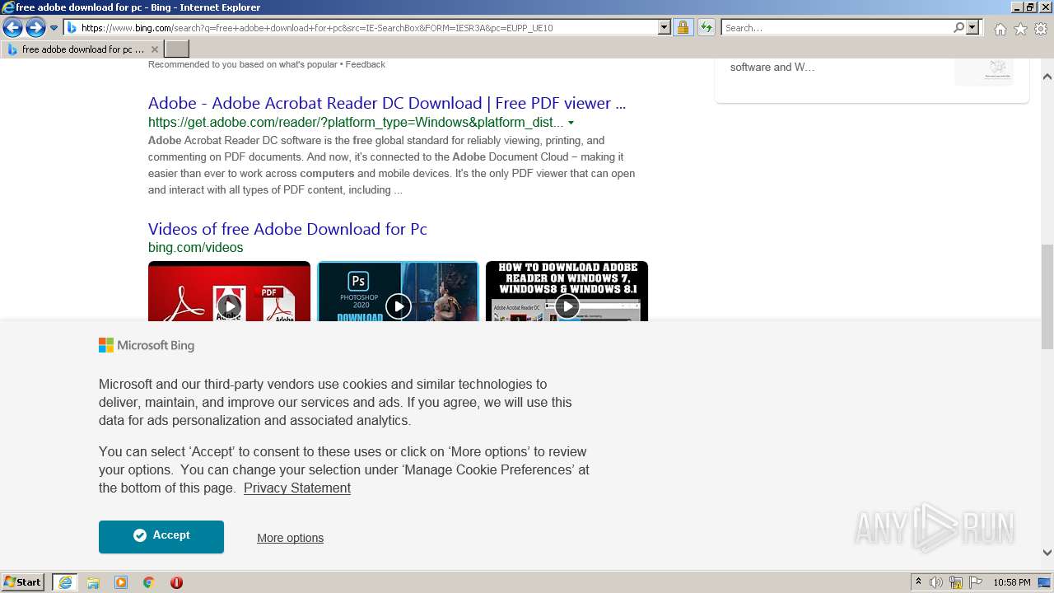This screenshot has height=593, width=1054.
Task: Click the Microsoft Bing logo in cookie banner
Action: click(147, 345)
